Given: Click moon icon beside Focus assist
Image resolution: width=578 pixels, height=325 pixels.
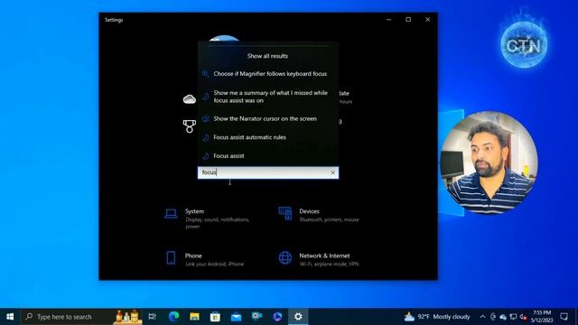Looking at the screenshot, I should pyautogui.click(x=206, y=156).
